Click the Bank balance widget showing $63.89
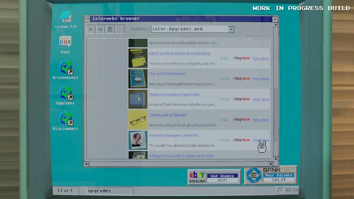 pos(271,175)
